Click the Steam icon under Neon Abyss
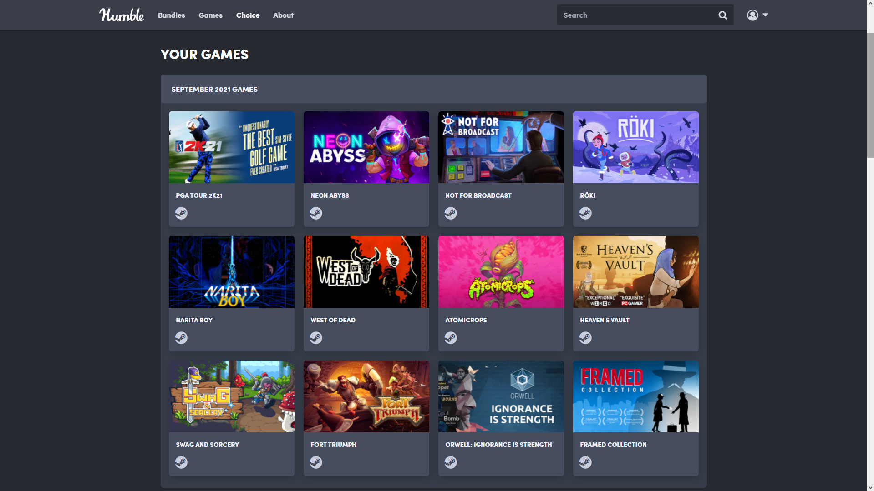Image resolution: width=874 pixels, height=491 pixels. click(x=316, y=213)
